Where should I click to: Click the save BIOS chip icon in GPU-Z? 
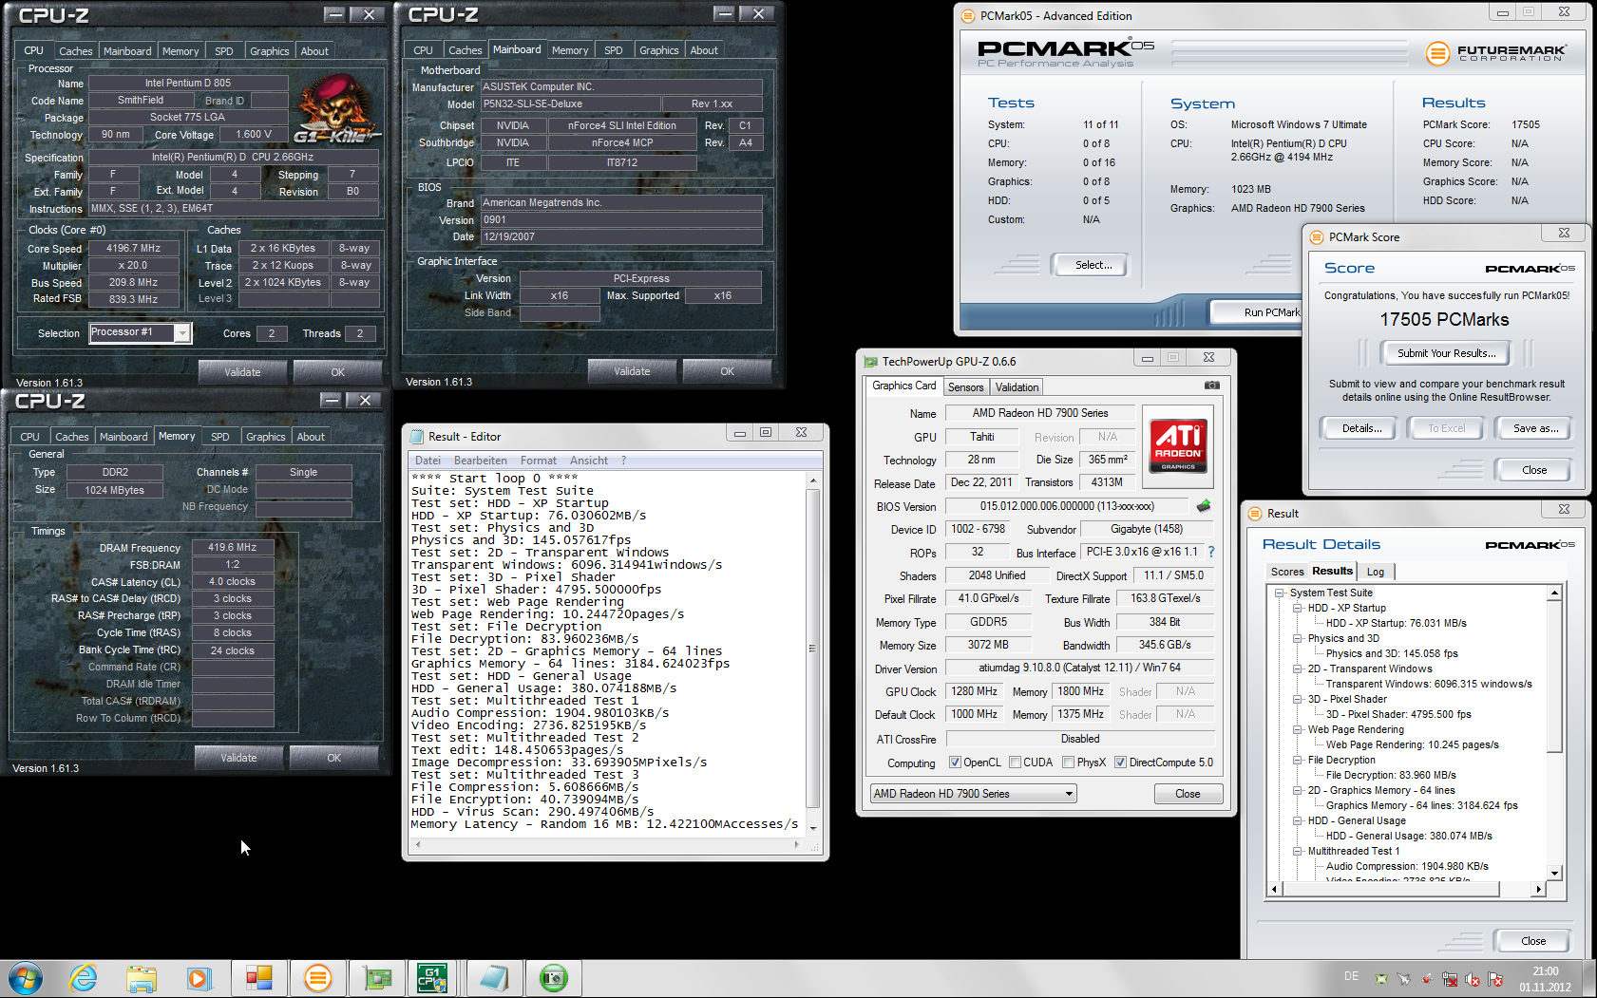tap(1204, 506)
